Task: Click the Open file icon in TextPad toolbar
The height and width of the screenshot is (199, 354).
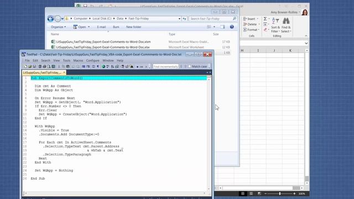Action: click(x=30, y=66)
